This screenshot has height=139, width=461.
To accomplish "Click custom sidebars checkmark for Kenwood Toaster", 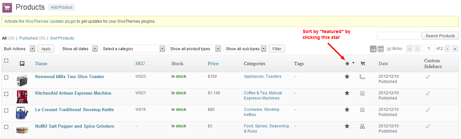I will (x=428, y=77).
